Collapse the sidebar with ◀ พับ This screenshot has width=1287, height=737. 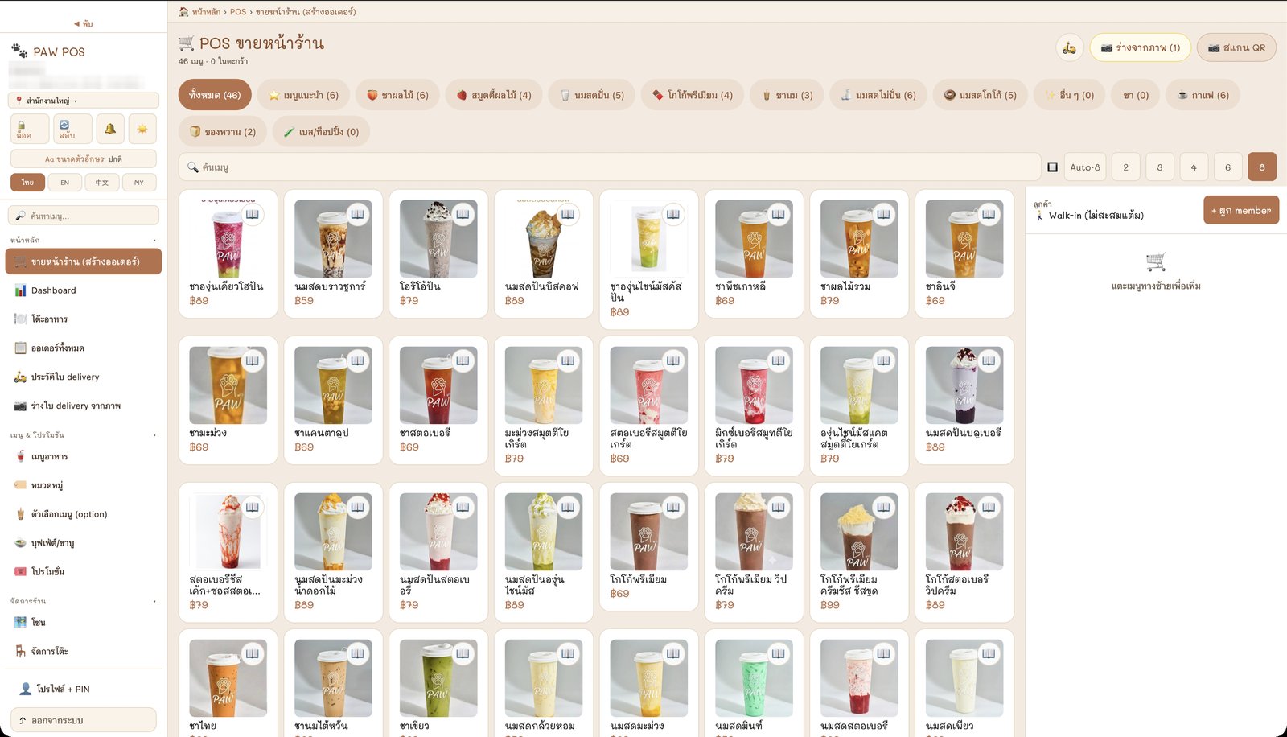[84, 23]
